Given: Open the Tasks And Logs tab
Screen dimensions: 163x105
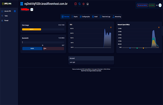Looking at the screenshot, I should [x=105, y=17].
